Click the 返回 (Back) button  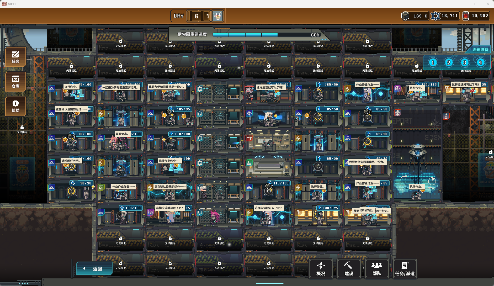pos(94,269)
